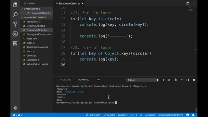Open editor More Actions ellipsis menu

(194, 4)
